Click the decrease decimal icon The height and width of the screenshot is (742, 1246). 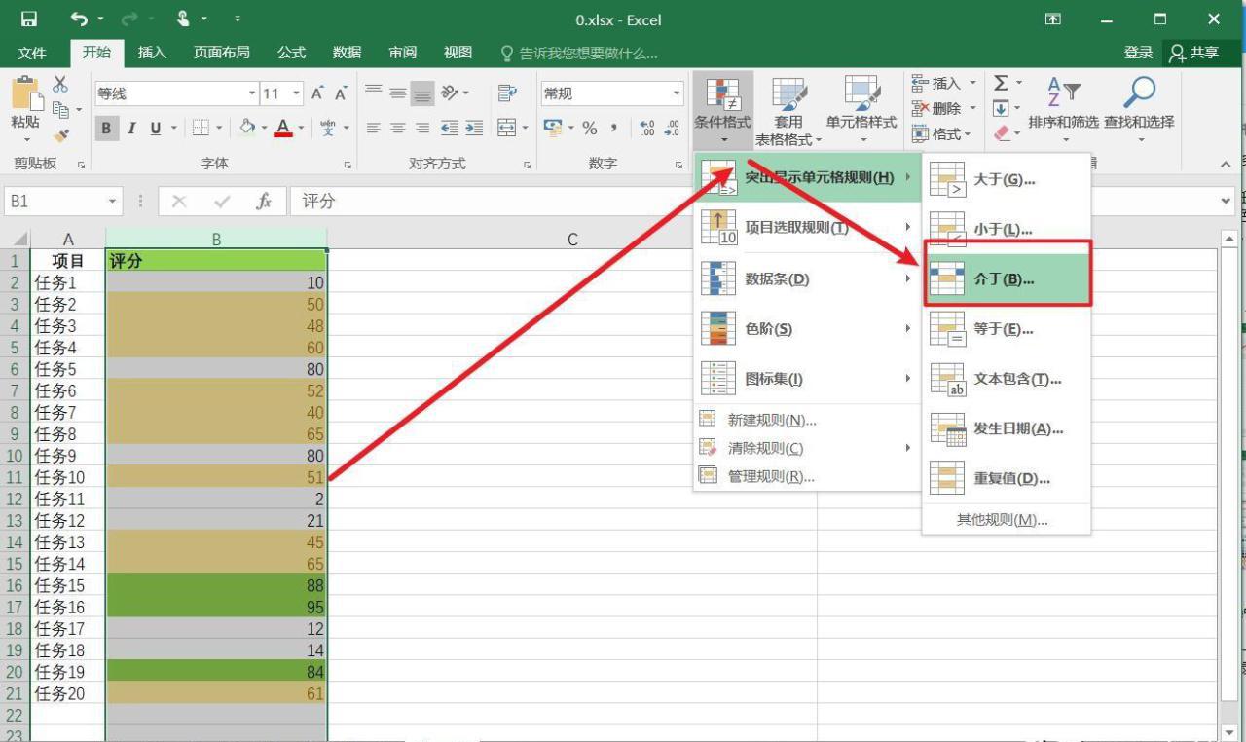click(x=672, y=128)
